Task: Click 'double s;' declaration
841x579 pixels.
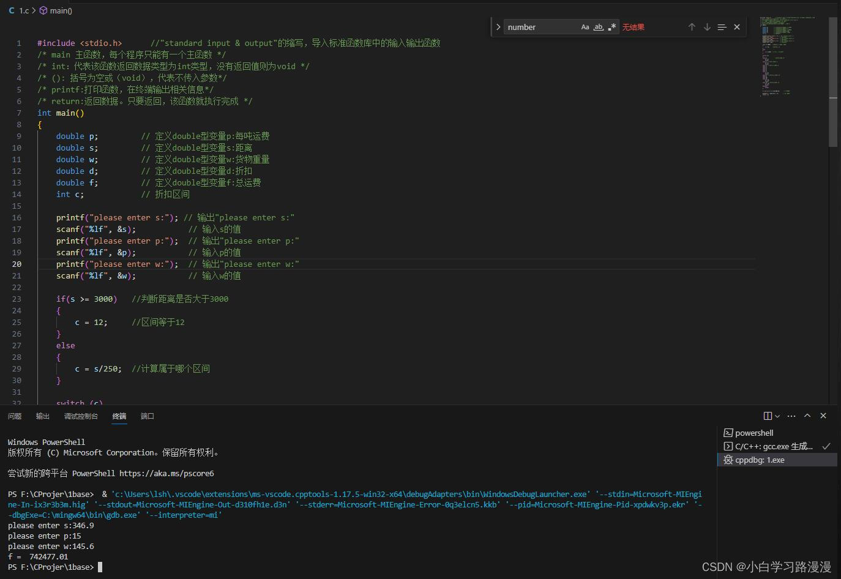Action: pyautogui.click(x=77, y=148)
